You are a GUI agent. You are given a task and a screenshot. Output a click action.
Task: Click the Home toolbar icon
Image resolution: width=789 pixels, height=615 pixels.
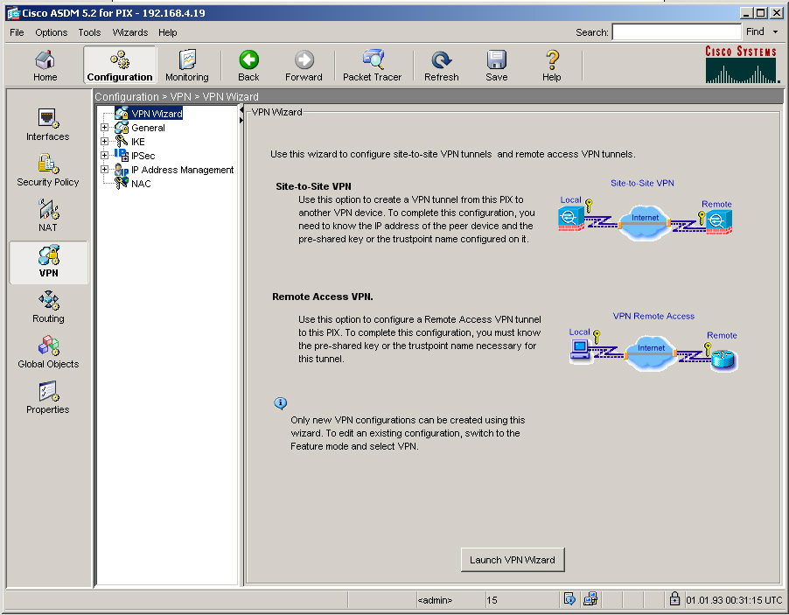[x=45, y=66]
